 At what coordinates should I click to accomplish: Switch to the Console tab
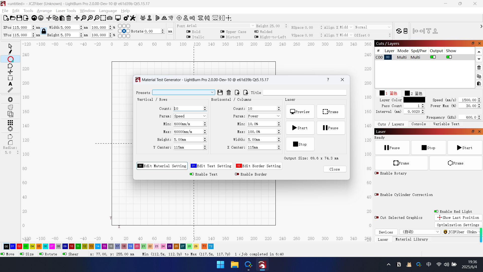pos(419,124)
